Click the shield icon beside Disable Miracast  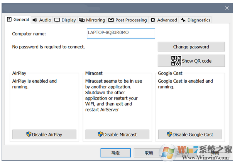pos(100,135)
